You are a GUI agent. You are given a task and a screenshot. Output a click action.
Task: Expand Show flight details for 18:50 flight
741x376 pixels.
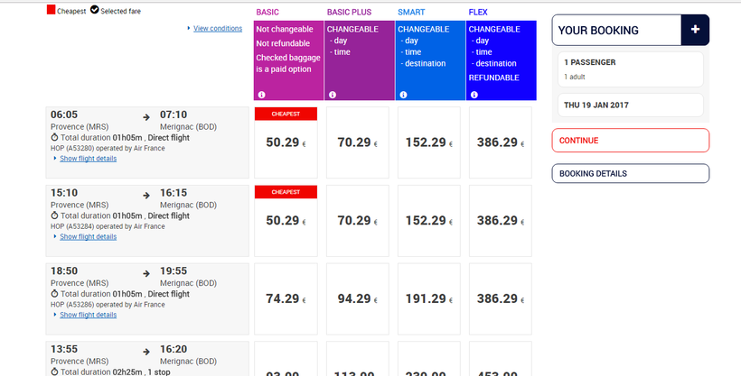click(x=88, y=315)
